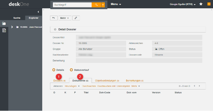
Task: Open the Dossiers tab
Action: [x=59, y=81]
